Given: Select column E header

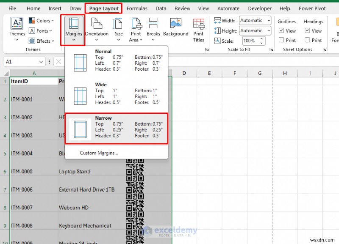Looking at the screenshot, I should (x=209, y=73).
